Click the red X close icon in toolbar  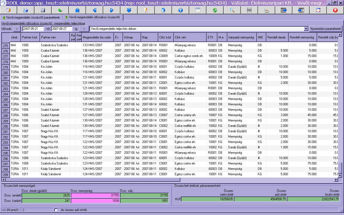click(335, 10)
